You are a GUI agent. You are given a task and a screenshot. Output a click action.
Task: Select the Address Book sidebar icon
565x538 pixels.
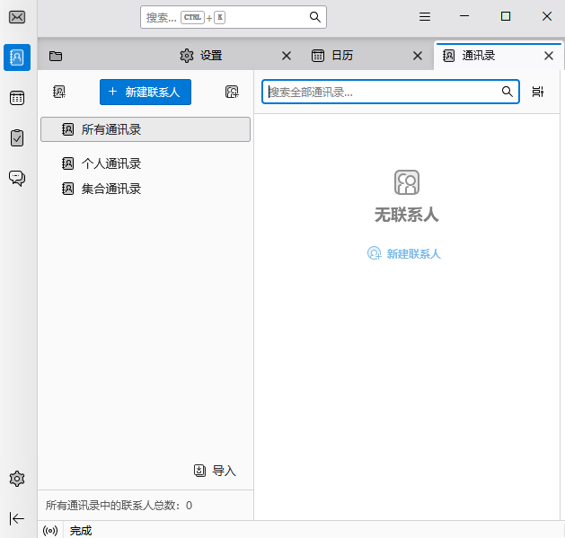click(x=17, y=57)
